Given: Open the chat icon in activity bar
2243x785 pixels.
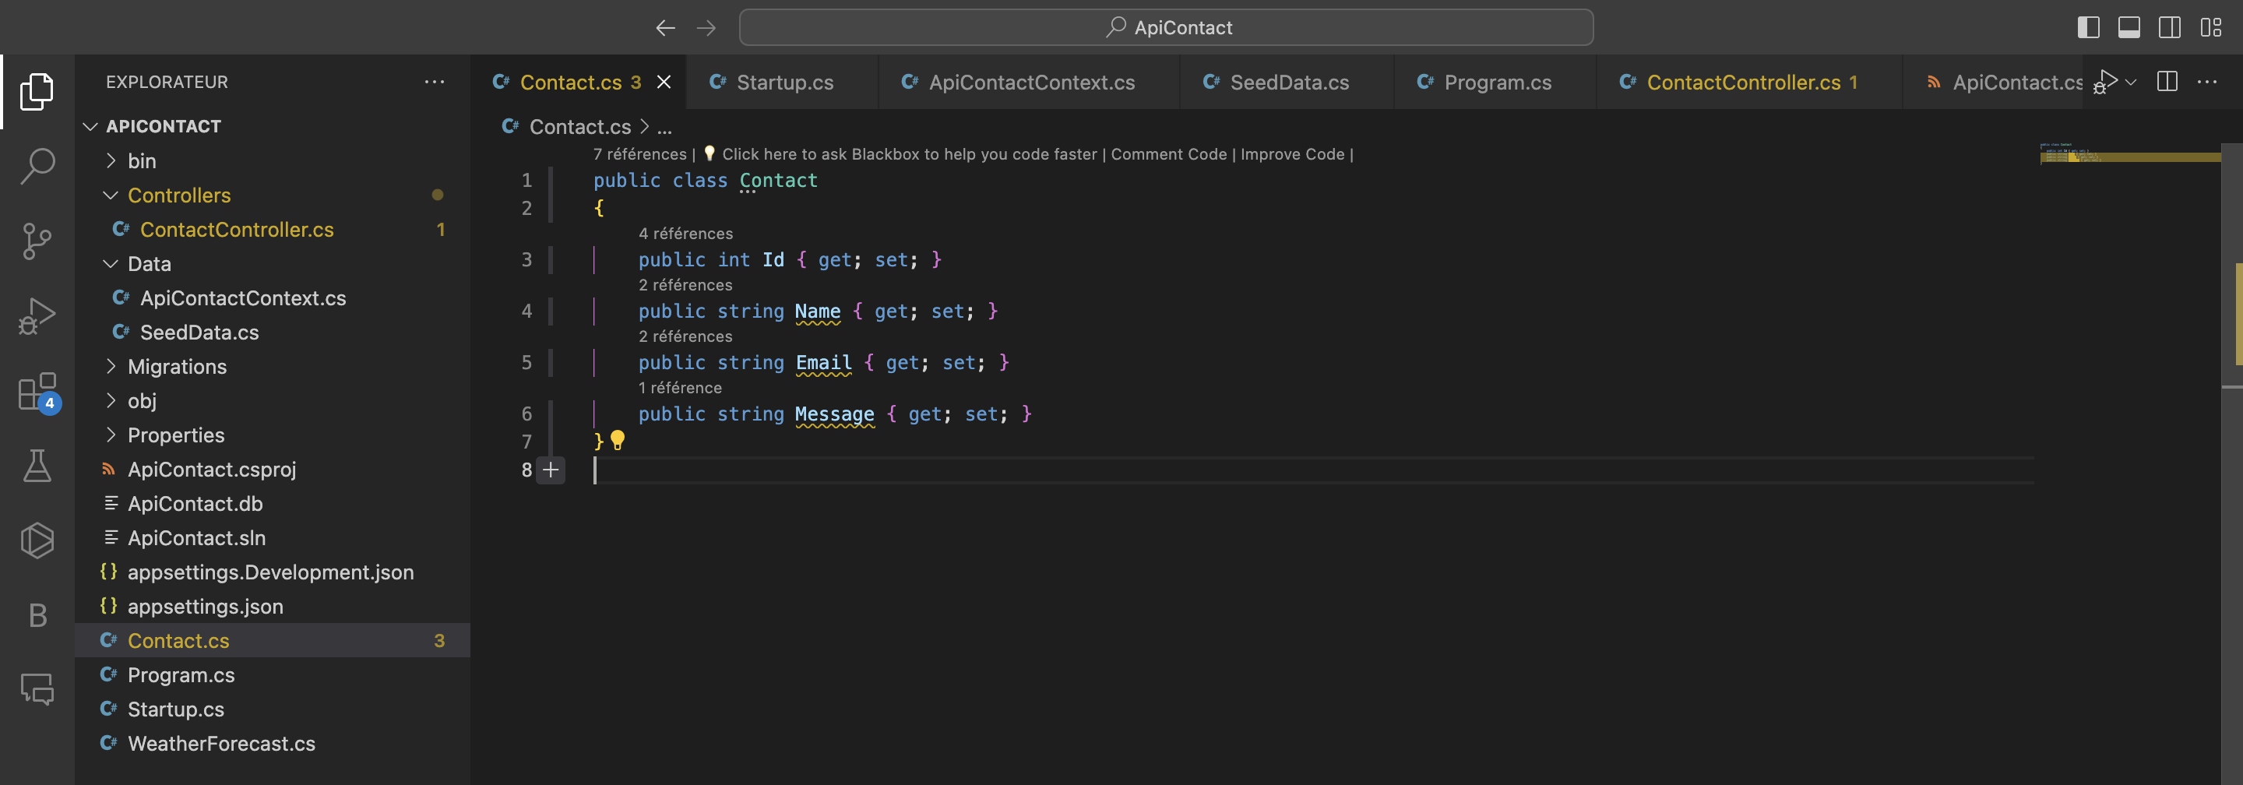Looking at the screenshot, I should tap(37, 689).
